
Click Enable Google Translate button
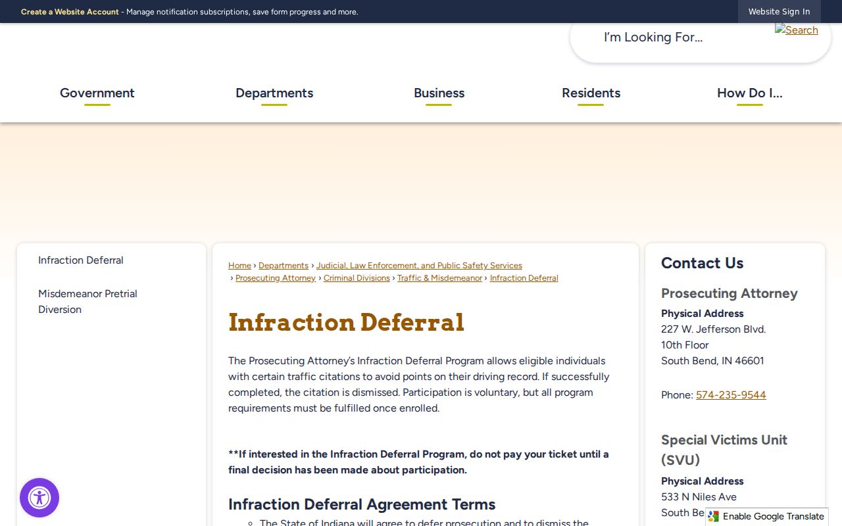[767, 517]
